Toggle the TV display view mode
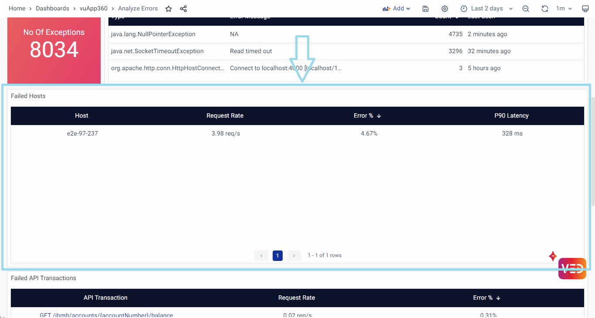Screen dimensions: 595x318 (x=585, y=9)
